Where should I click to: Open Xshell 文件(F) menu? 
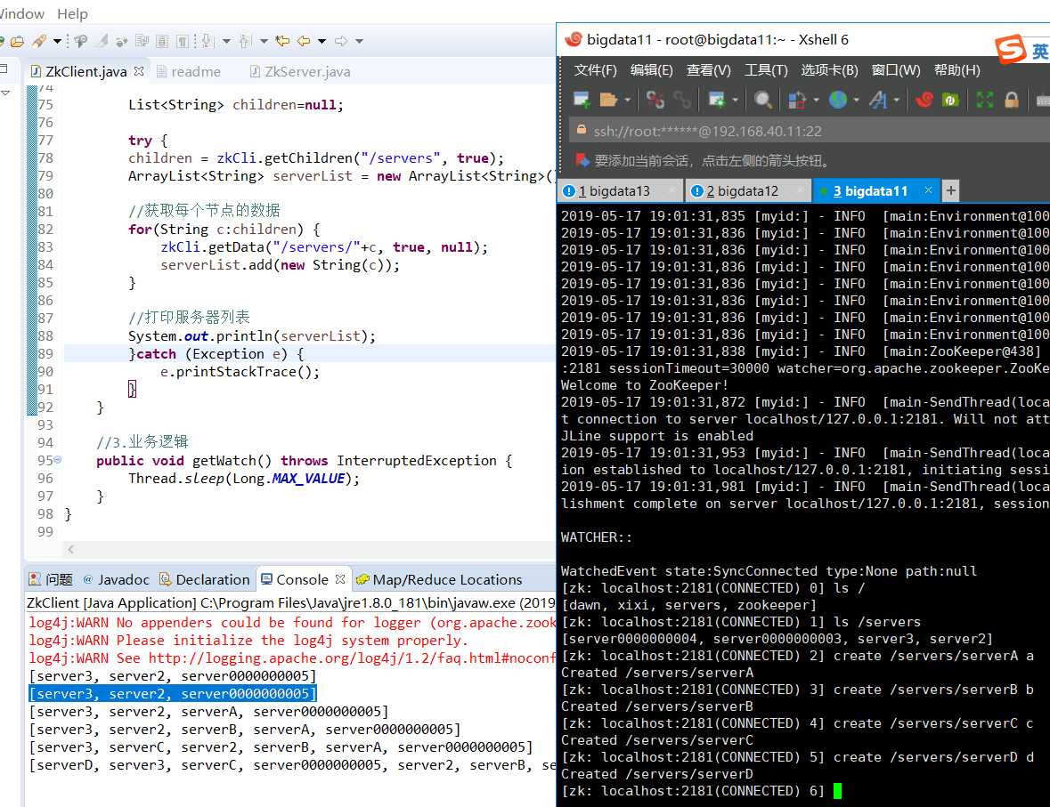pyautogui.click(x=595, y=70)
